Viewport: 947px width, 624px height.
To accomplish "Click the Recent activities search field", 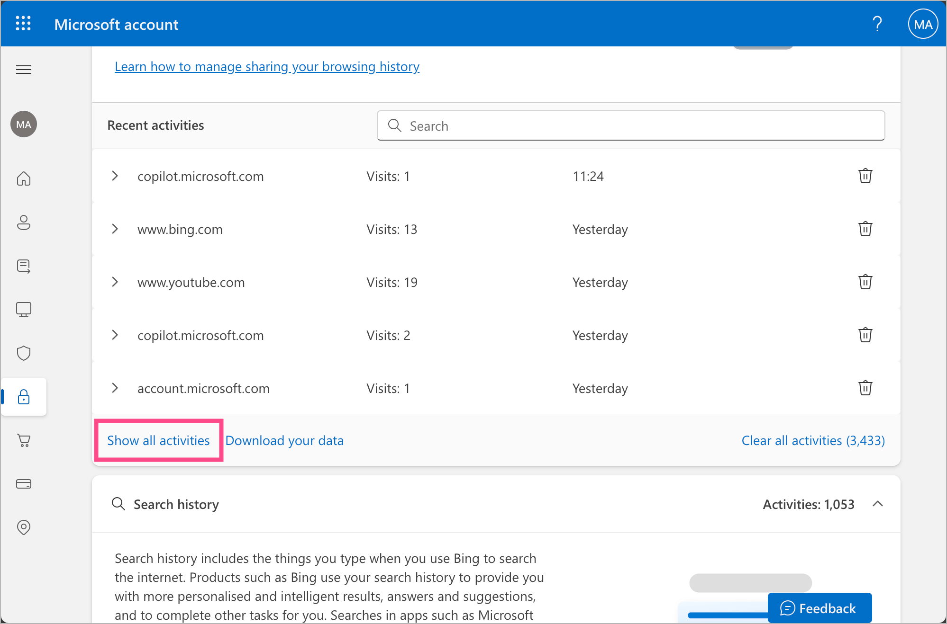I will click(630, 126).
